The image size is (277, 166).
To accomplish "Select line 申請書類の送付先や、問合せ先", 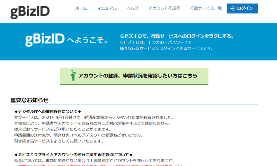I will (x=79, y=135).
